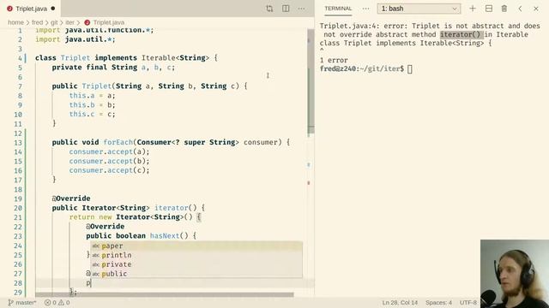Click the webcam video overlay thumbnail
The width and height of the screenshot is (549, 308).
tap(515, 274)
